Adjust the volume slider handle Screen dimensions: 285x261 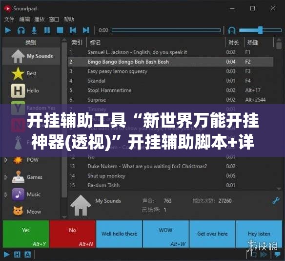click(x=260, y=30)
